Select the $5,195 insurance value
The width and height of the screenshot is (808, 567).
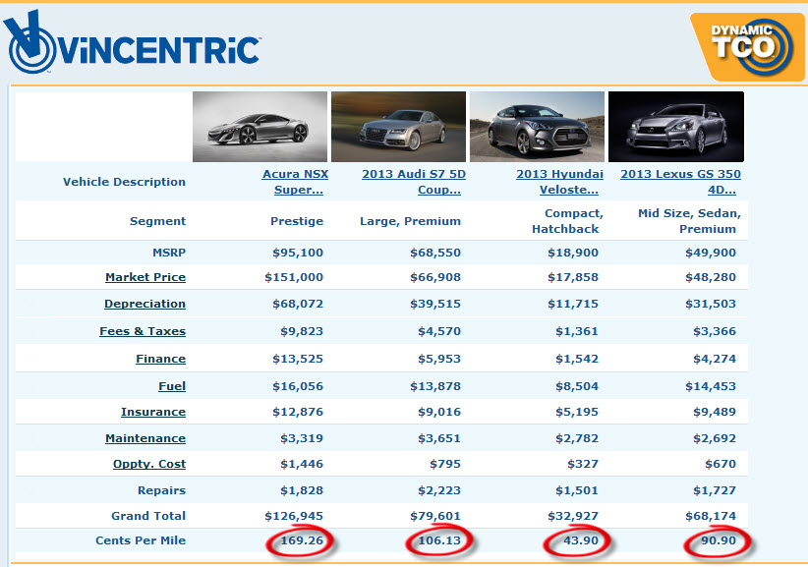pyautogui.click(x=577, y=412)
